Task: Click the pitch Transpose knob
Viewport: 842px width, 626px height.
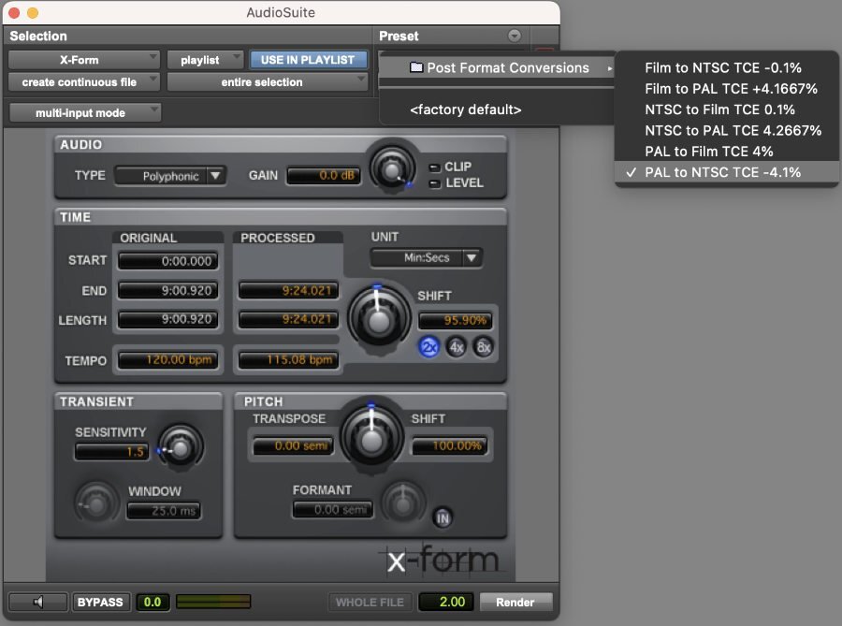Action: (371, 438)
